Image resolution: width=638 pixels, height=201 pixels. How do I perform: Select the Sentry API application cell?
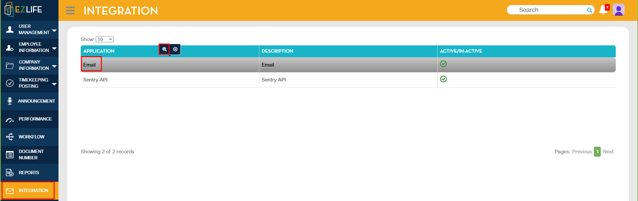pyautogui.click(x=170, y=80)
